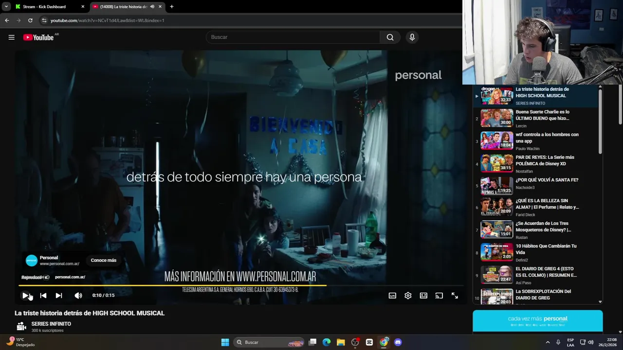Open the www.personal.com.ar/ advertiser link
623x350 pixels.
coord(59,264)
